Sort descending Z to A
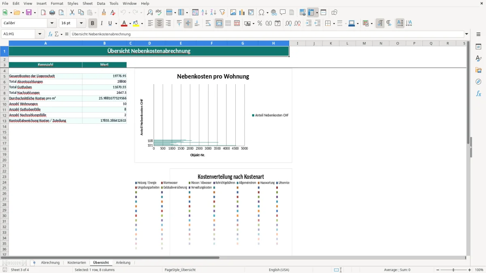This screenshot has width=486, height=273. pyautogui.click(x=213, y=13)
